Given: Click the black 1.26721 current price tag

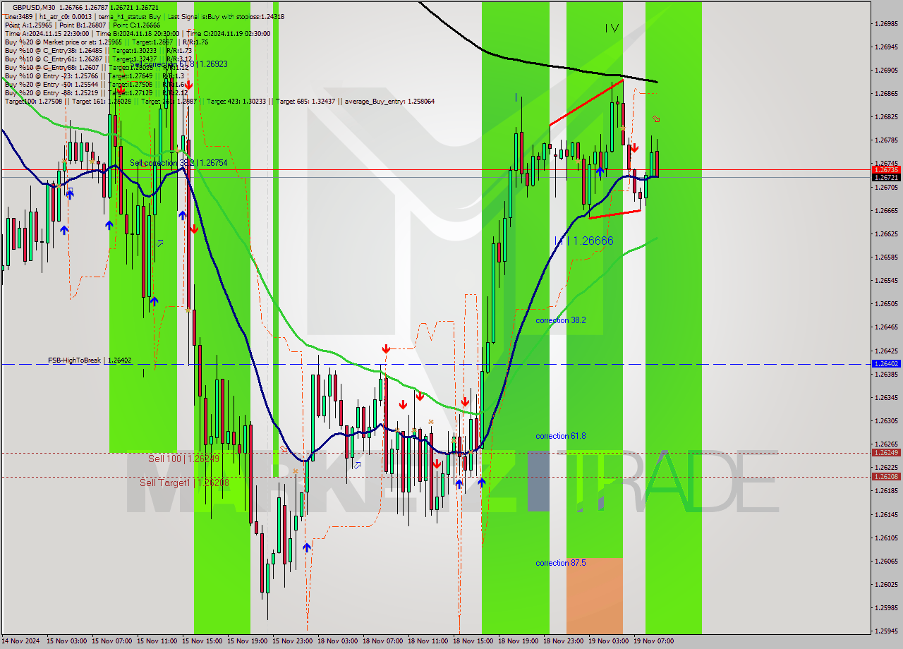Looking at the screenshot, I should pos(886,177).
